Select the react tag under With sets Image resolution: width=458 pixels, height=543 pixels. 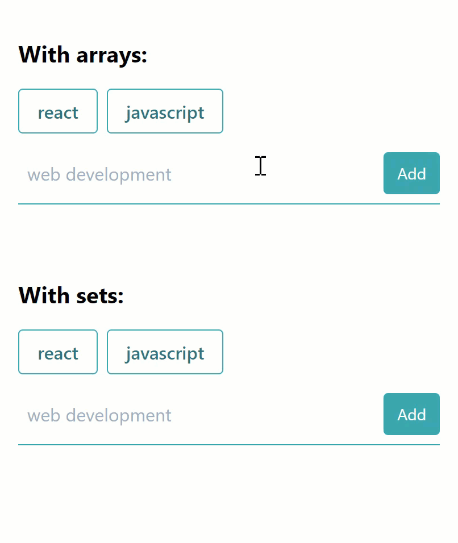tap(58, 352)
